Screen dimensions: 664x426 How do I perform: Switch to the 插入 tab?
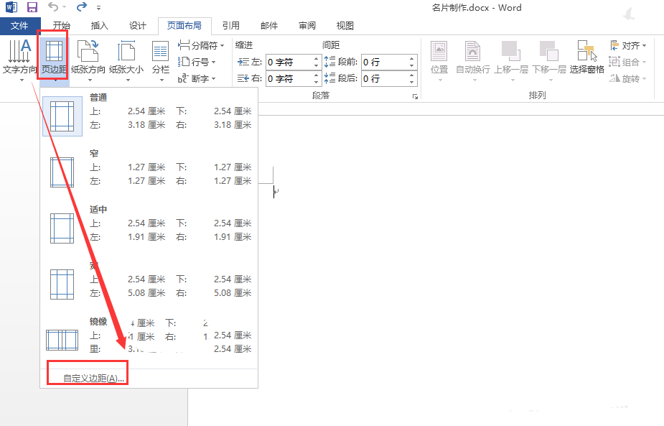click(x=100, y=26)
